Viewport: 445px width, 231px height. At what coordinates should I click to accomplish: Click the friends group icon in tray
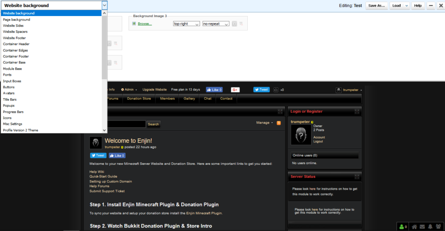click(x=438, y=227)
